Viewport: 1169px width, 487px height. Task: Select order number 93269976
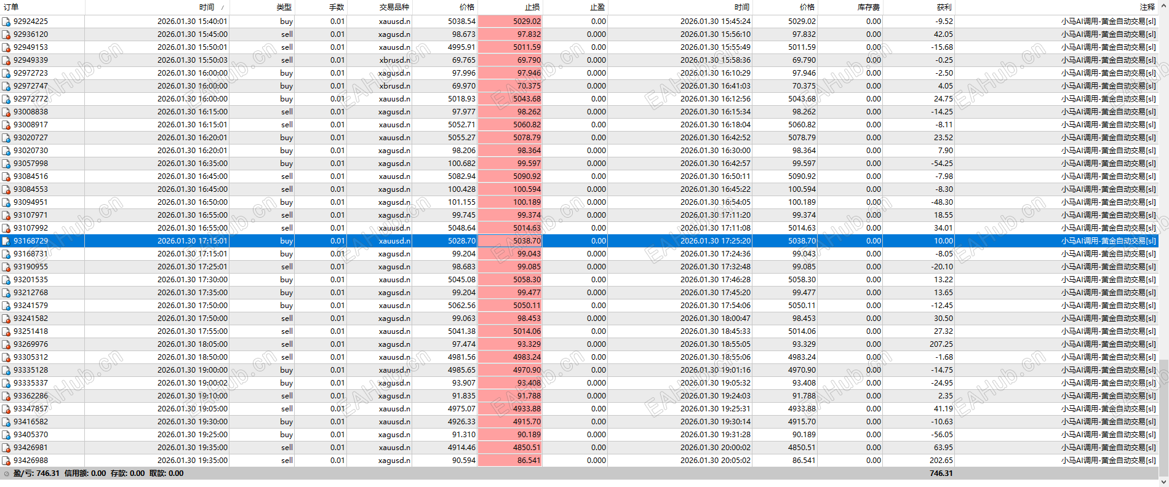(31, 344)
